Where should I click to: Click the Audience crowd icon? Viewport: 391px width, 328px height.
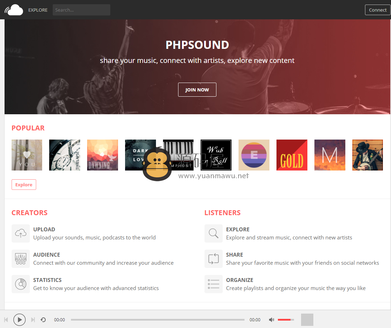point(21,259)
